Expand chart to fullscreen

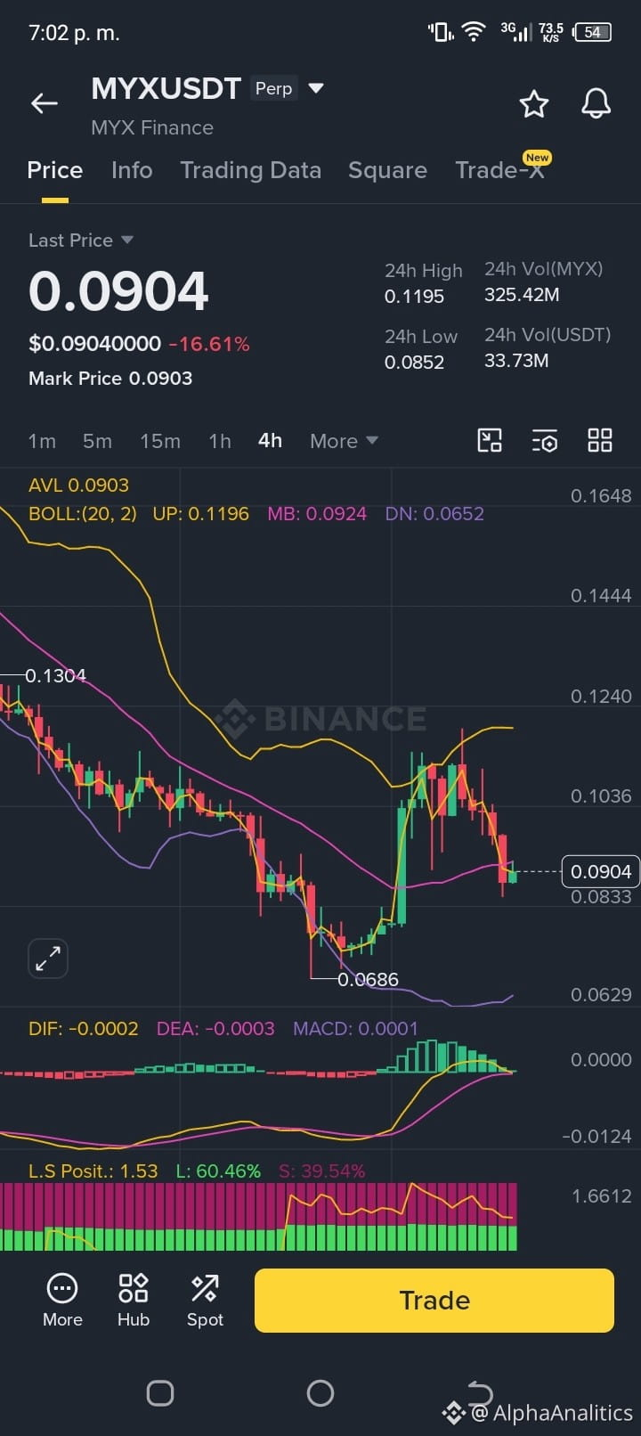pos(48,959)
